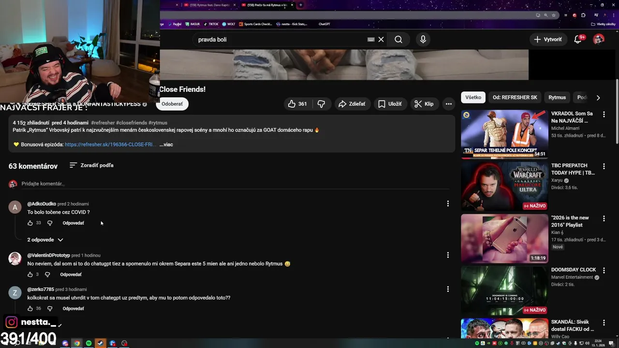This screenshot has width=619, height=348.
Task: Open the '2026 is the new 2016' playlist thumbnail
Action: tap(504, 239)
